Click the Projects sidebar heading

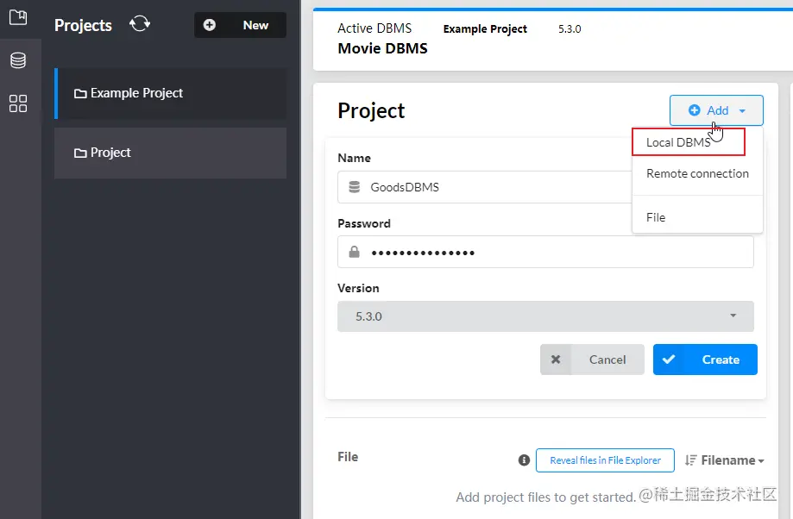point(83,25)
